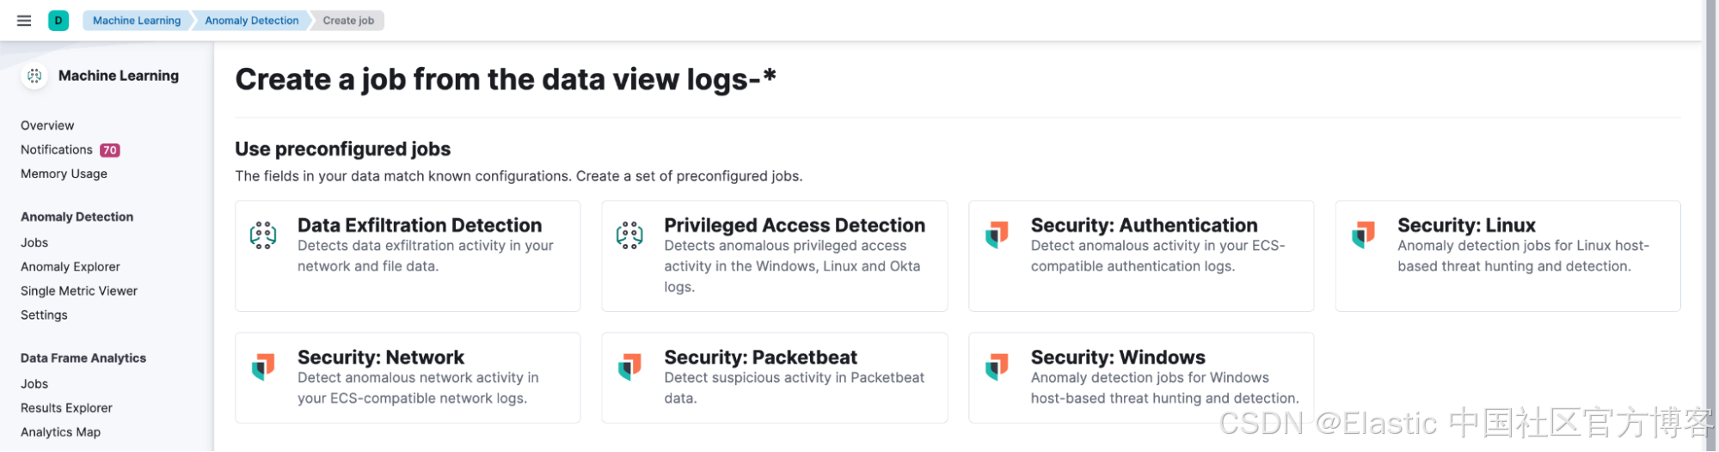Click the Security: Network shield icon
This screenshot has height=452, width=1719.
[x=263, y=367]
